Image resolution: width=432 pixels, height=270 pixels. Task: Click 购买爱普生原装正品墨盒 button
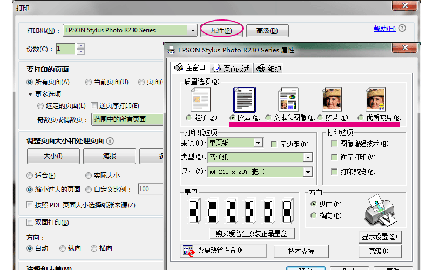[252, 234]
